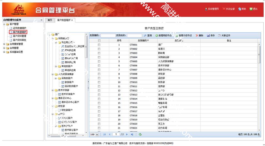Image resolution: width=265 pixels, height=146 pixels.
Task: Click the 关联证件 link document icon
Action: coord(219,35)
